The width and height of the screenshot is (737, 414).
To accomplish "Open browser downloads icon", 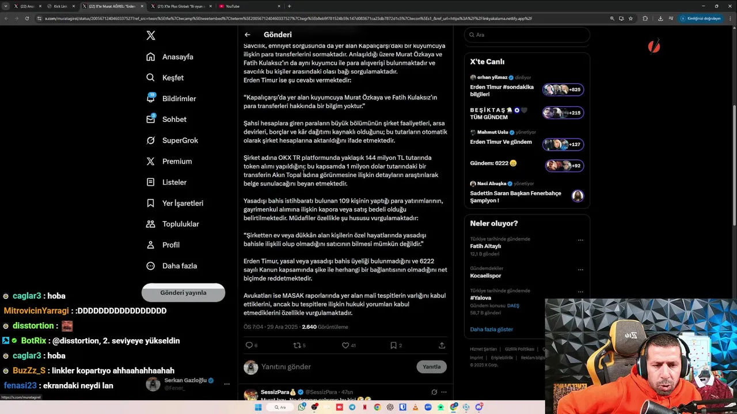I will coord(660,18).
